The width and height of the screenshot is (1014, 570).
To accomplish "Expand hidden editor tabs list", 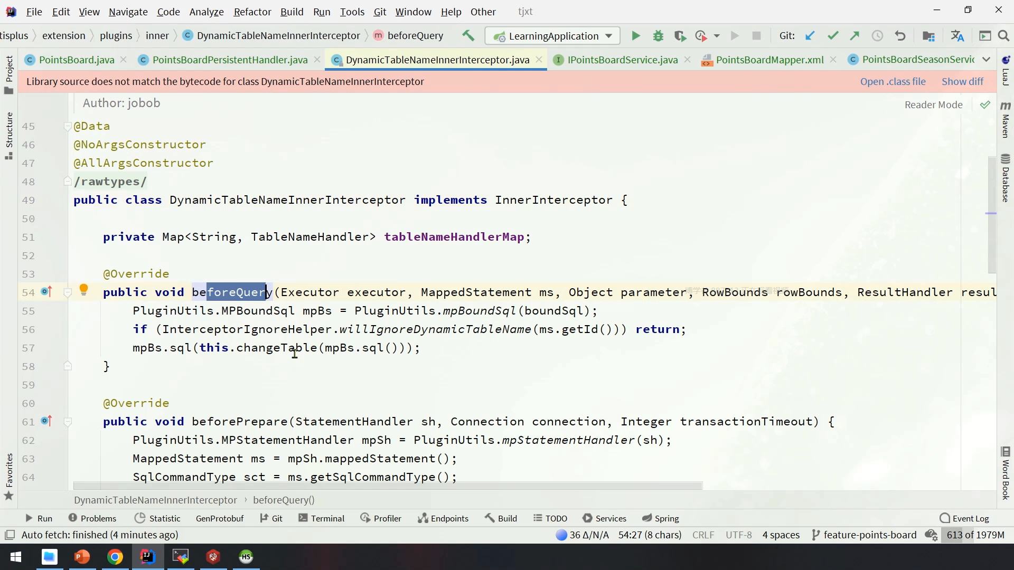I will (986, 60).
